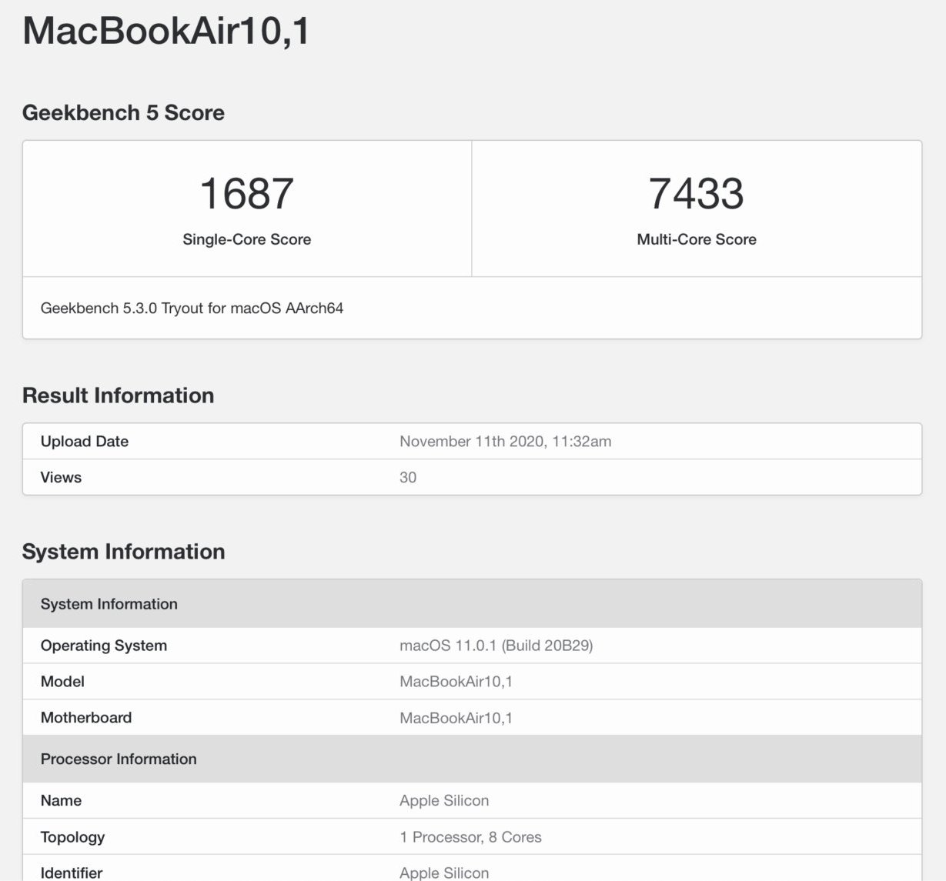Select the Identifier value Apple Silicon
Image resolution: width=946 pixels, height=881 pixels.
click(x=443, y=872)
